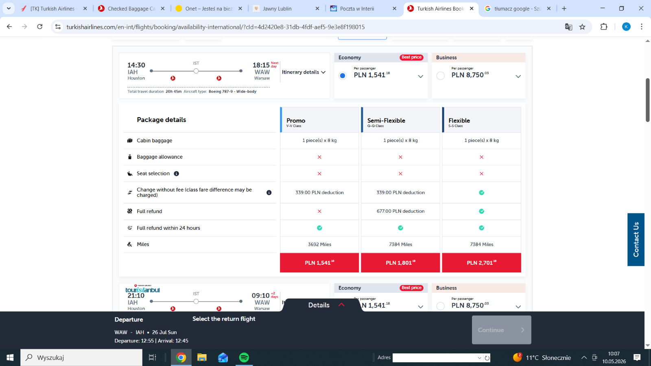Click the '3692 Miles' cell

pyautogui.click(x=319, y=244)
